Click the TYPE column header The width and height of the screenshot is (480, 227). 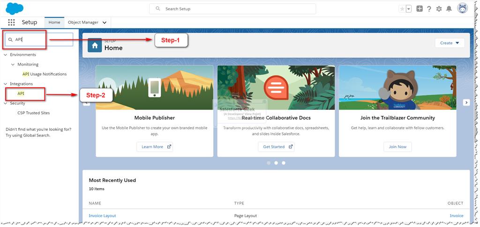pos(239,203)
